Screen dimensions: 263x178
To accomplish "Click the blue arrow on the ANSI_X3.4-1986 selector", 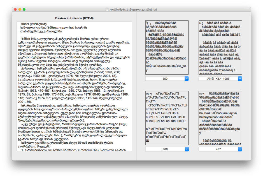I will [240, 79].
